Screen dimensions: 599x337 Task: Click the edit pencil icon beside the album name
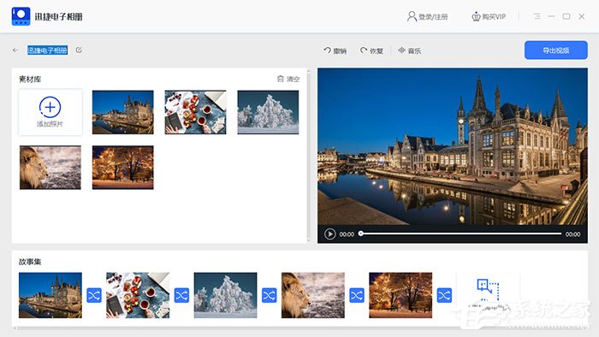(x=79, y=50)
